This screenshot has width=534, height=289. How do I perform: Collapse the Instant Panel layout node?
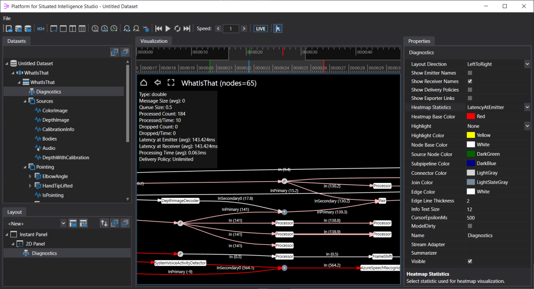(x=6, y=235)
